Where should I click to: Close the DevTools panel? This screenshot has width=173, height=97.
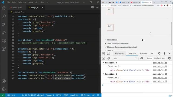(169, 53)
